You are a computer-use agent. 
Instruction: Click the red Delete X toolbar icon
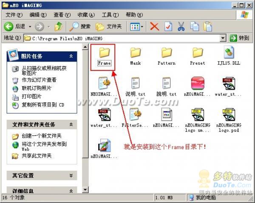(x=155, y=26)
